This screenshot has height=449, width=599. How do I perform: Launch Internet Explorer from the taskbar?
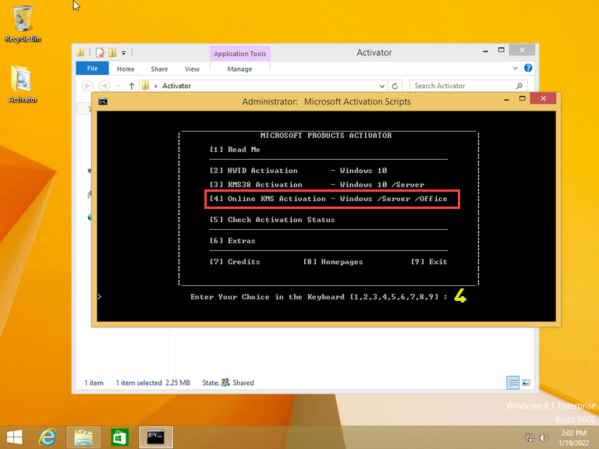[48, 437]
